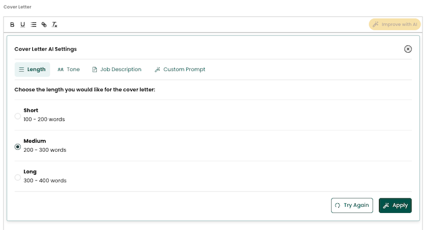Clear text formatting

(55, 25)
